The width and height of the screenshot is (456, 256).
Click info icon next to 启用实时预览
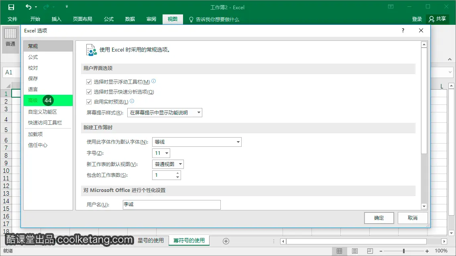(132, 101)
